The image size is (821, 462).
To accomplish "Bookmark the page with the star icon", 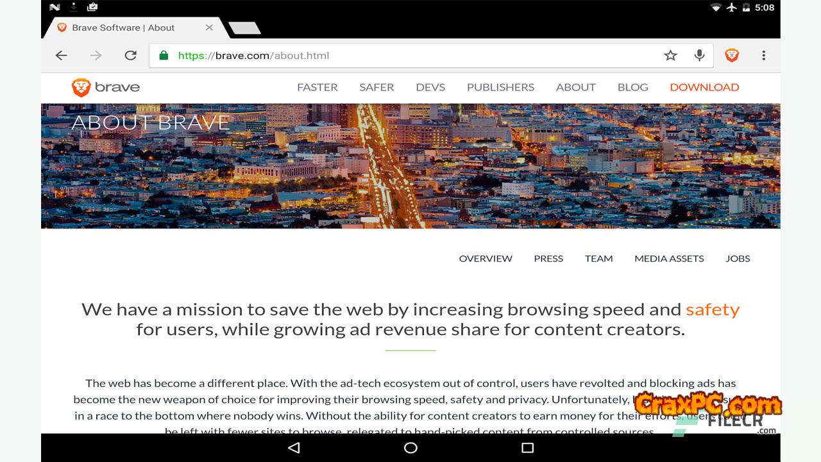I will pyautogui.click(x=670, y=55).
